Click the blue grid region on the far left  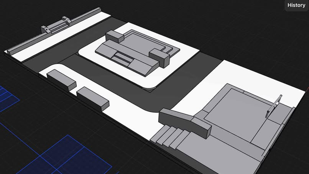[x=6, y=99]
